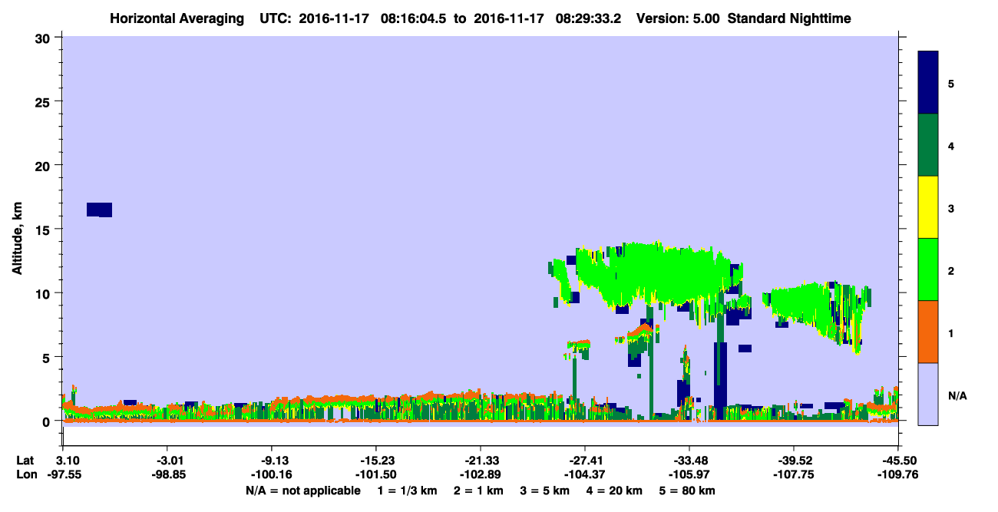Click legend text '3 = 5 km'
Image resolution: width=998 pixels, height=512 pixels.
click(x=544, y=490)
